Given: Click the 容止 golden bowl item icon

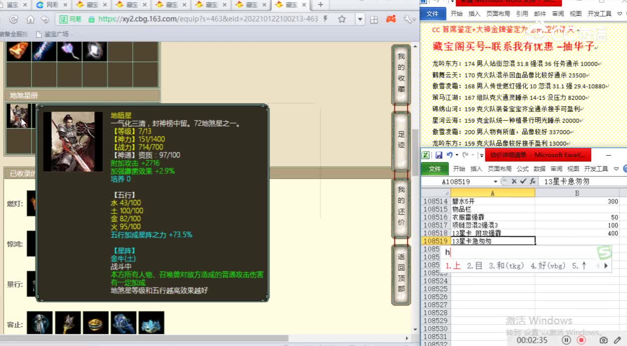Looking at the screenshot, I should point(96,324).
